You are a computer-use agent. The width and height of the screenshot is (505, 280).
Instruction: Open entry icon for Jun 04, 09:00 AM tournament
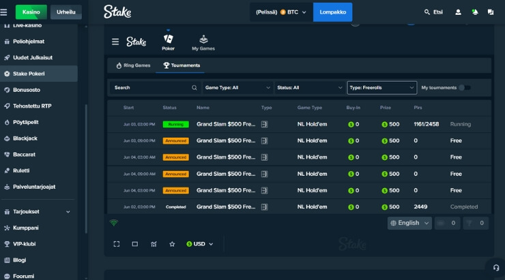(x=264, y=174)
